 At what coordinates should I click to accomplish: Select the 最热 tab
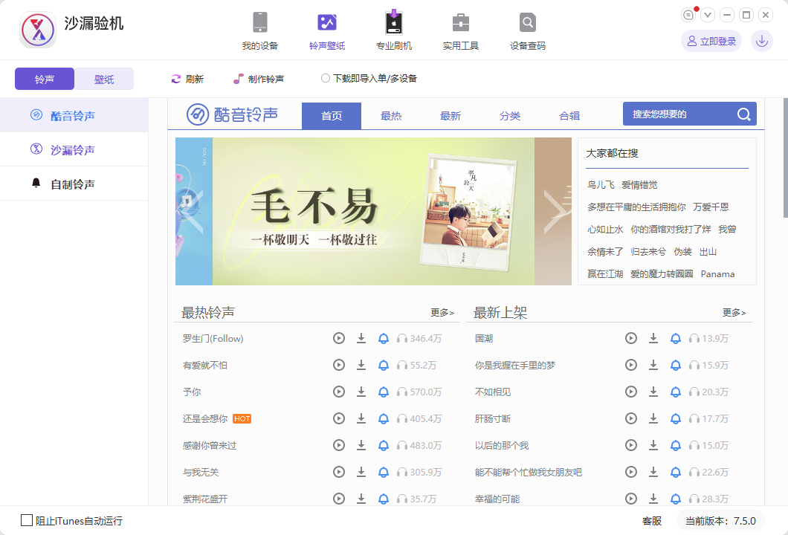[x=391, y=116]
